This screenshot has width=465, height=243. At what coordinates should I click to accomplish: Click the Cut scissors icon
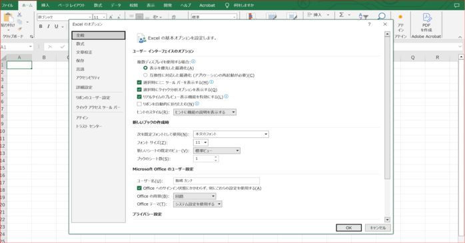(x=19, y=15)
